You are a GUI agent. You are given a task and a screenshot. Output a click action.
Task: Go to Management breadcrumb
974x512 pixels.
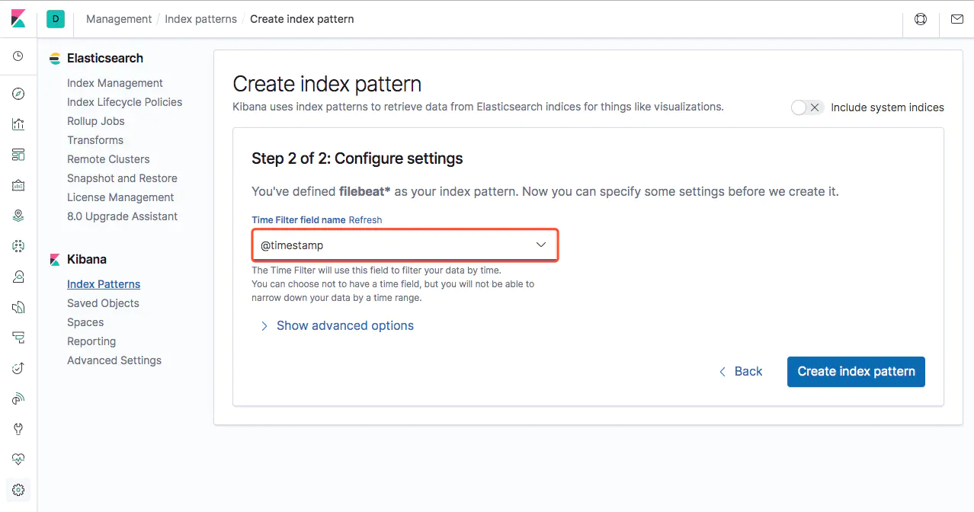[119, 19]
